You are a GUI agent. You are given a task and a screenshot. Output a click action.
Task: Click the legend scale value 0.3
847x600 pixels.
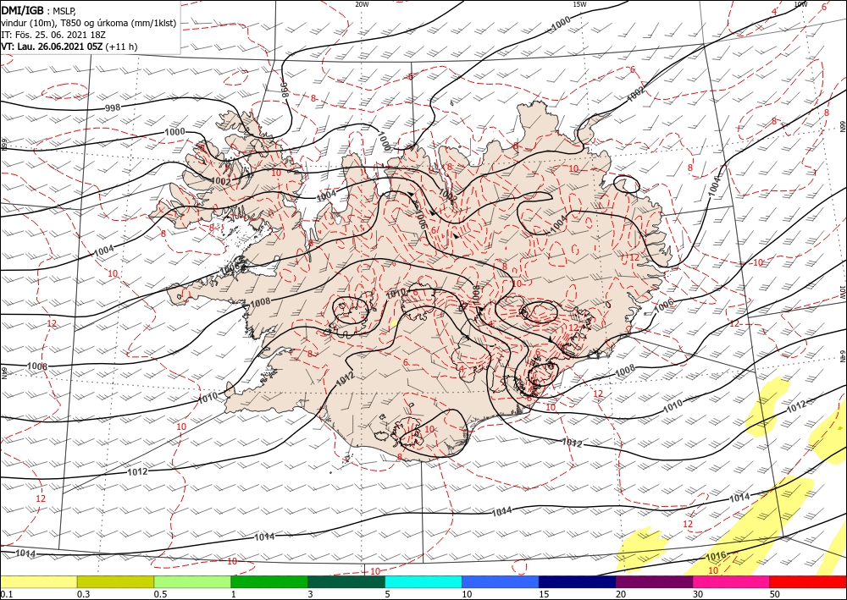tap(83, 594)
